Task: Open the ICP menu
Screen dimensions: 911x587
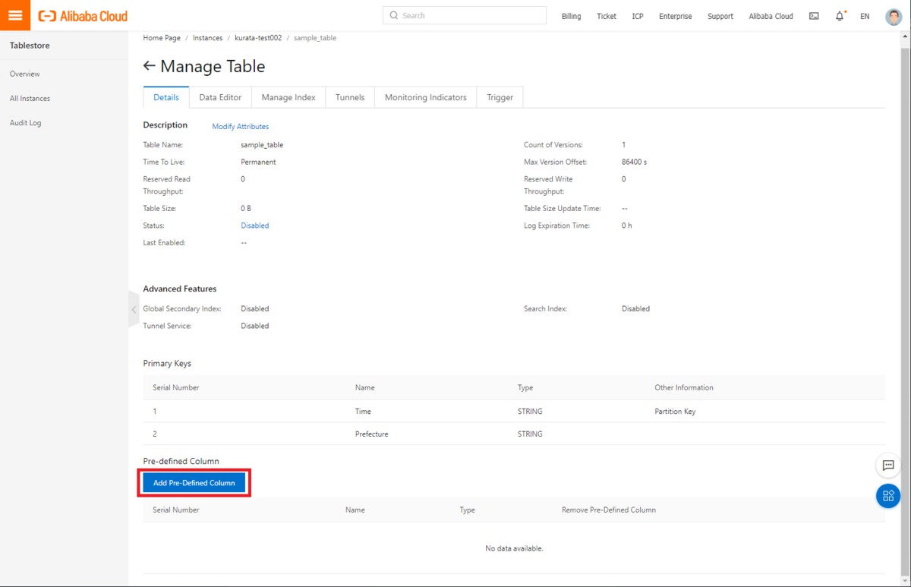Action: pos(638,16)
